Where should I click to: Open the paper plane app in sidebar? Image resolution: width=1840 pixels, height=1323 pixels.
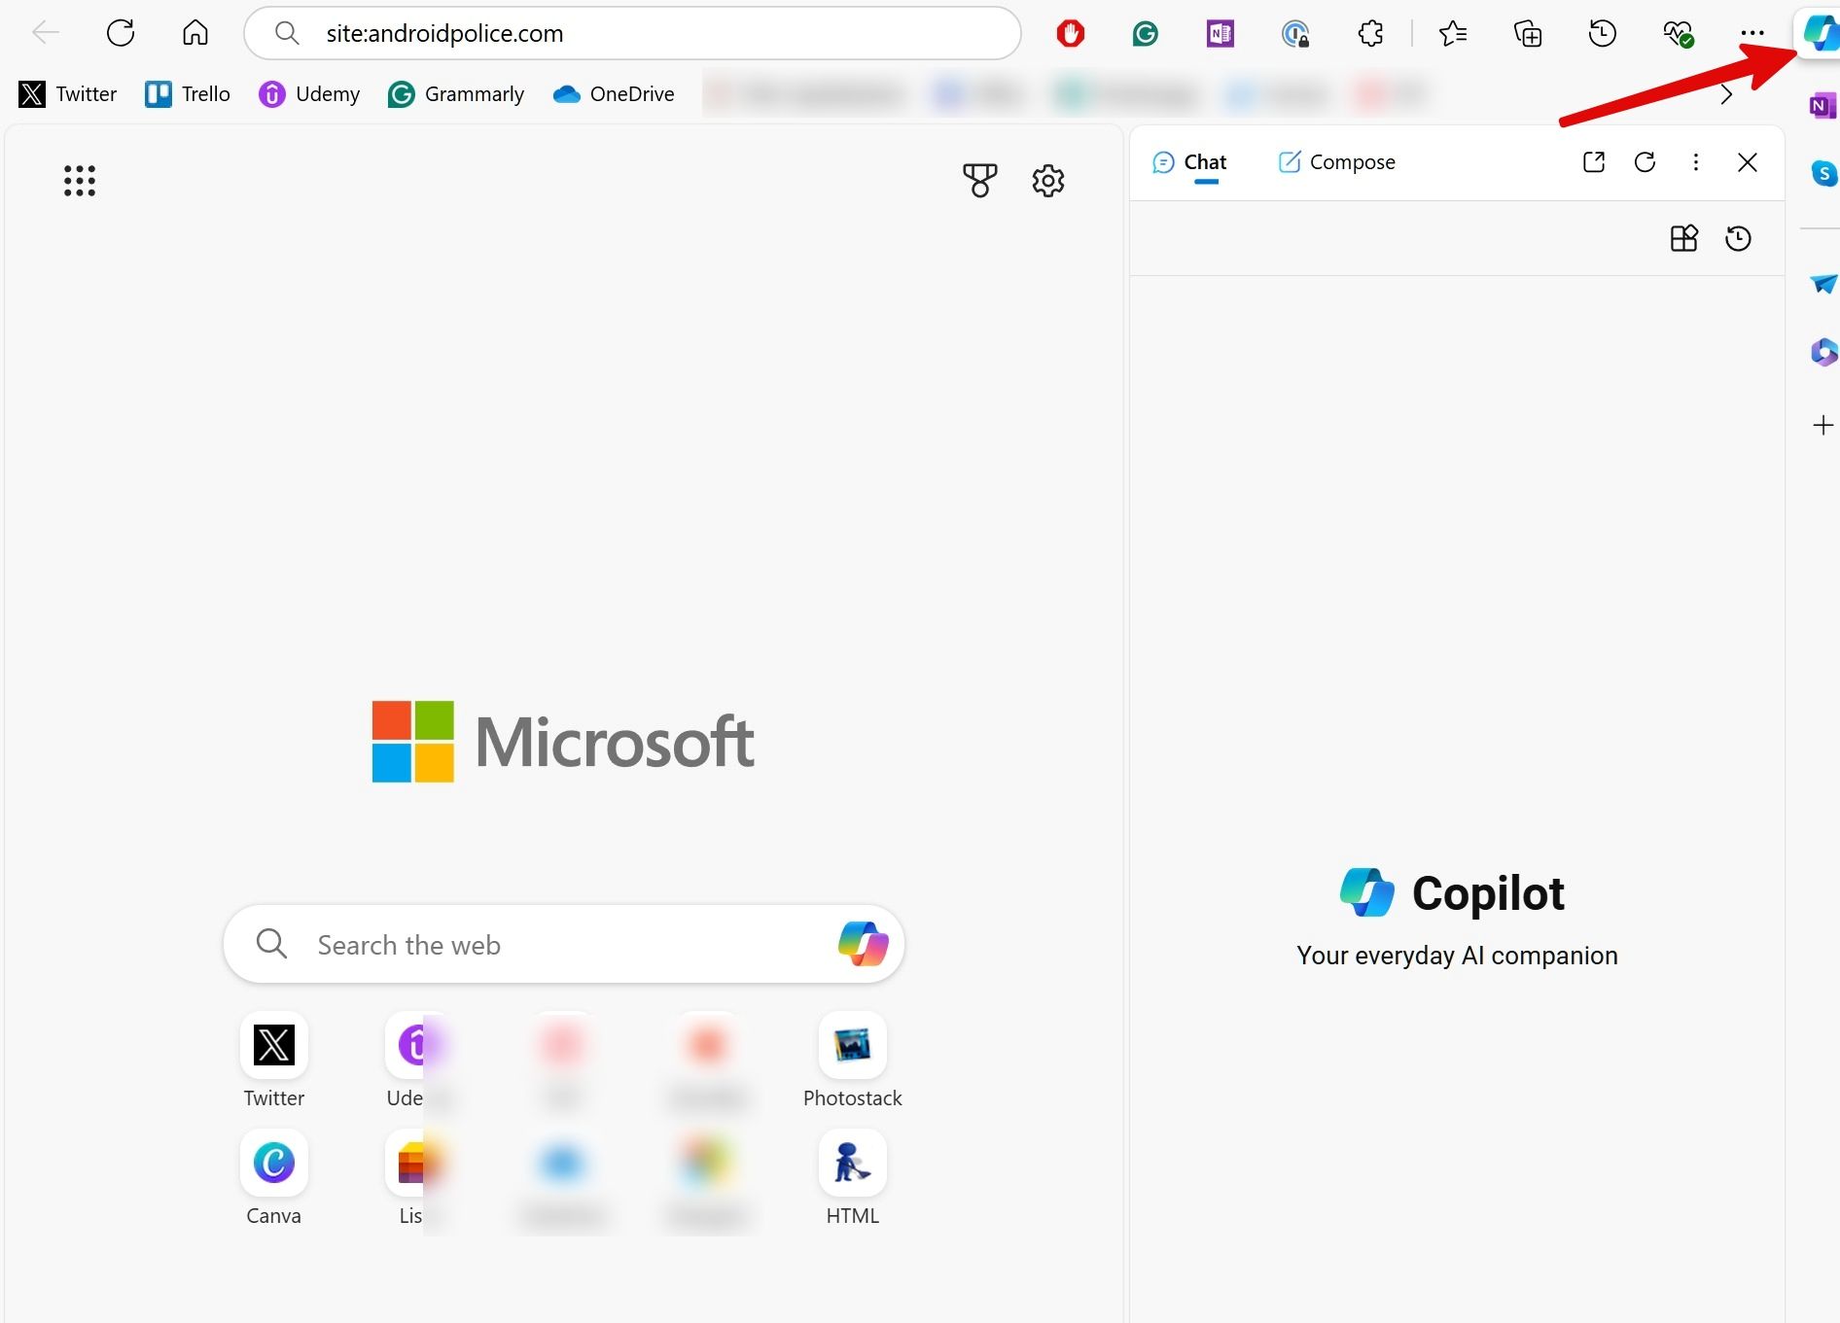coord(1823,283)
